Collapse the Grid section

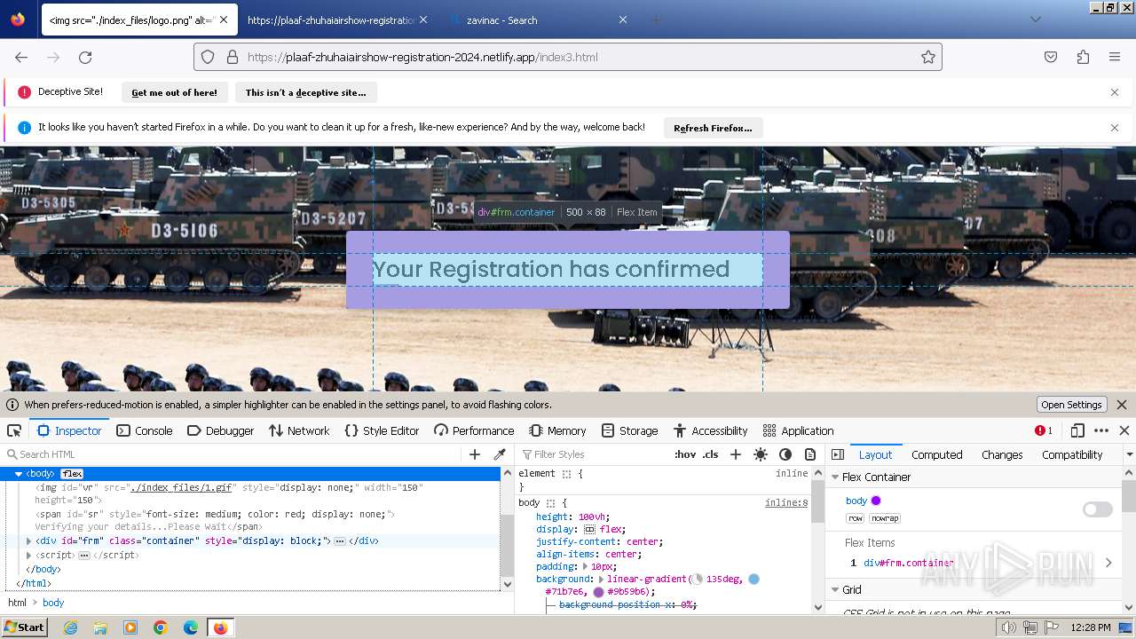tap(835, 589)
